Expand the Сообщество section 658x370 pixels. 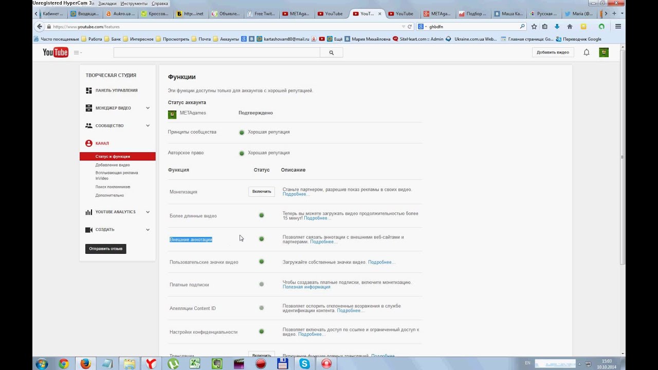tap(148, 125)
